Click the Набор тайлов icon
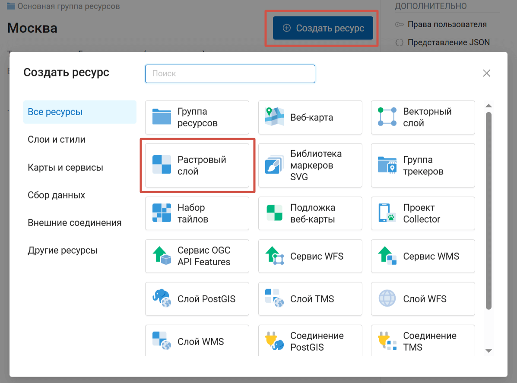This screenshot has width=517, height=383. click(x=162, y=213)
